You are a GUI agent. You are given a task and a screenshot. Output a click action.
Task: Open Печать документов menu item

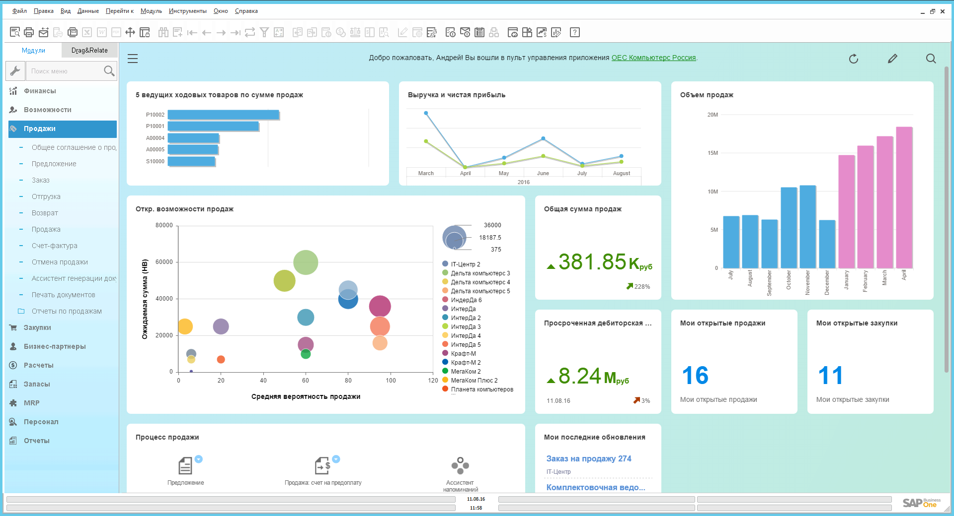click(64, 295)
